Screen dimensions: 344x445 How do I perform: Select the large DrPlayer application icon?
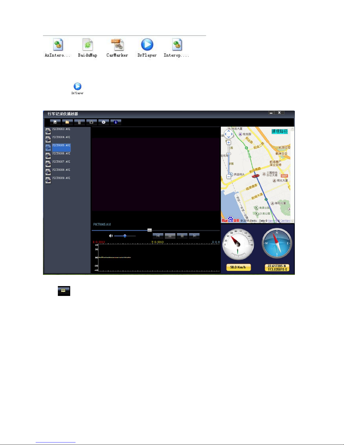pos(147,44)
